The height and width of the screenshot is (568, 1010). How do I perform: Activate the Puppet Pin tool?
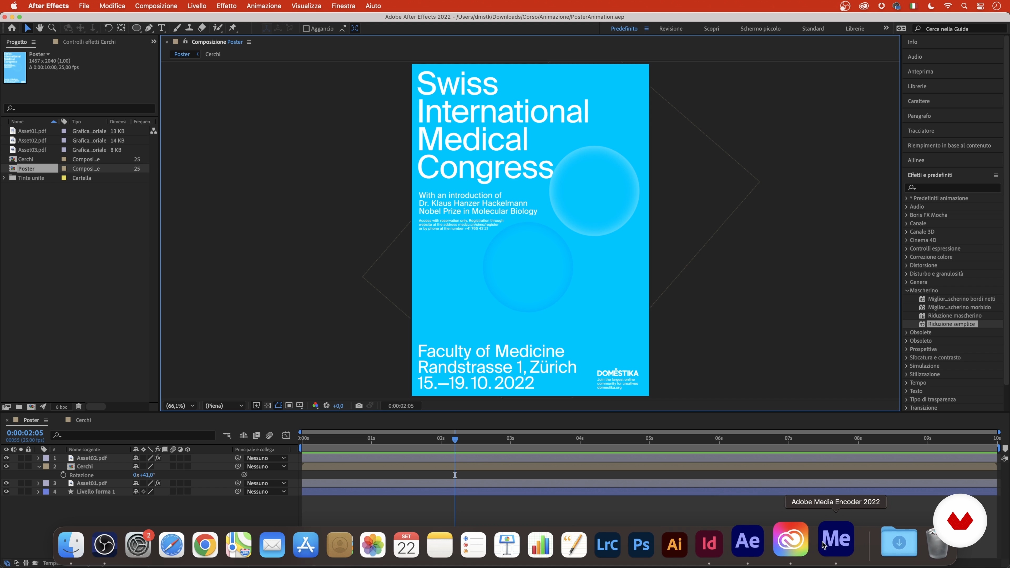pyautogui.click(x=233, y=28)
